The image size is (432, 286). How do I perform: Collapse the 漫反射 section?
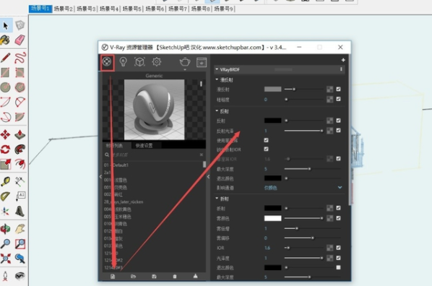217,79
